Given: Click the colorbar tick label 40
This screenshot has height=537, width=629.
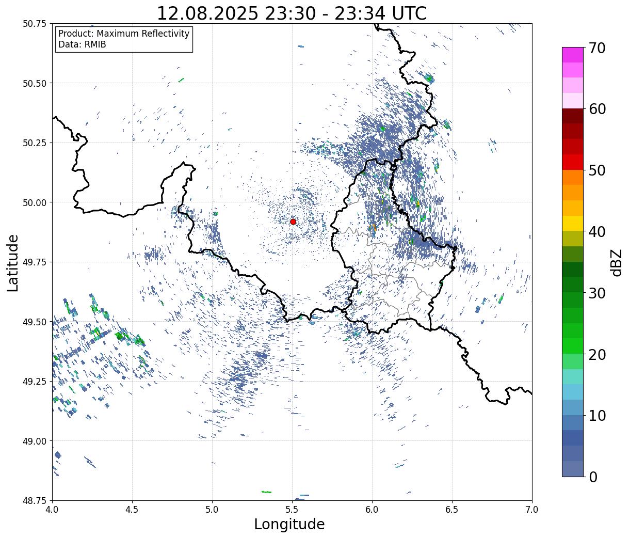Looking at the screenshot, I should [x=597, y=232].
